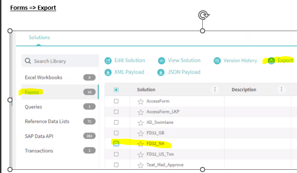This screenshot has width=297, height=173.
Task: Star the Teat_Mail_Approve solution
Action: (141, 165)
